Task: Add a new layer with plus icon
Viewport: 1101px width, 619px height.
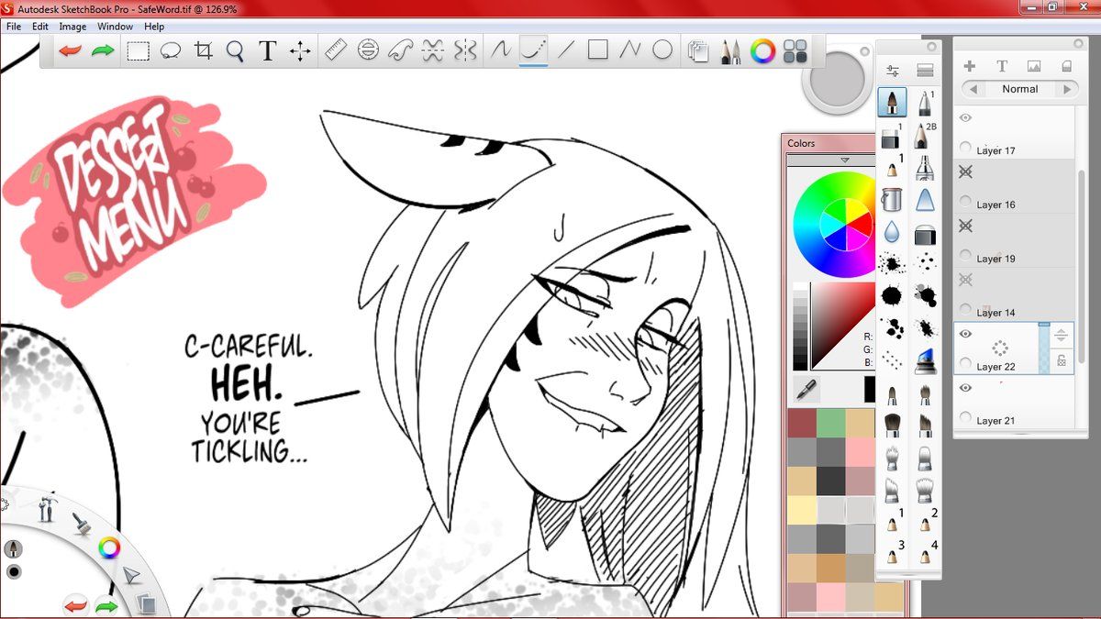Action: (x=969, y=66)
